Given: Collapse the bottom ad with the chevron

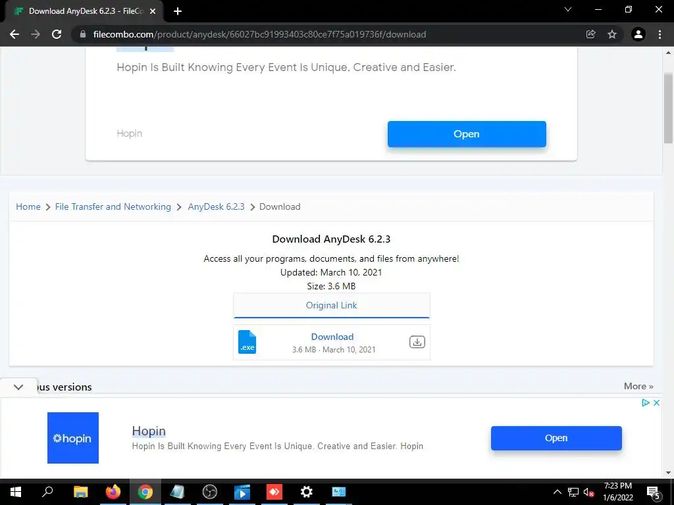Looking at the screenshot, I should point(18,387).
